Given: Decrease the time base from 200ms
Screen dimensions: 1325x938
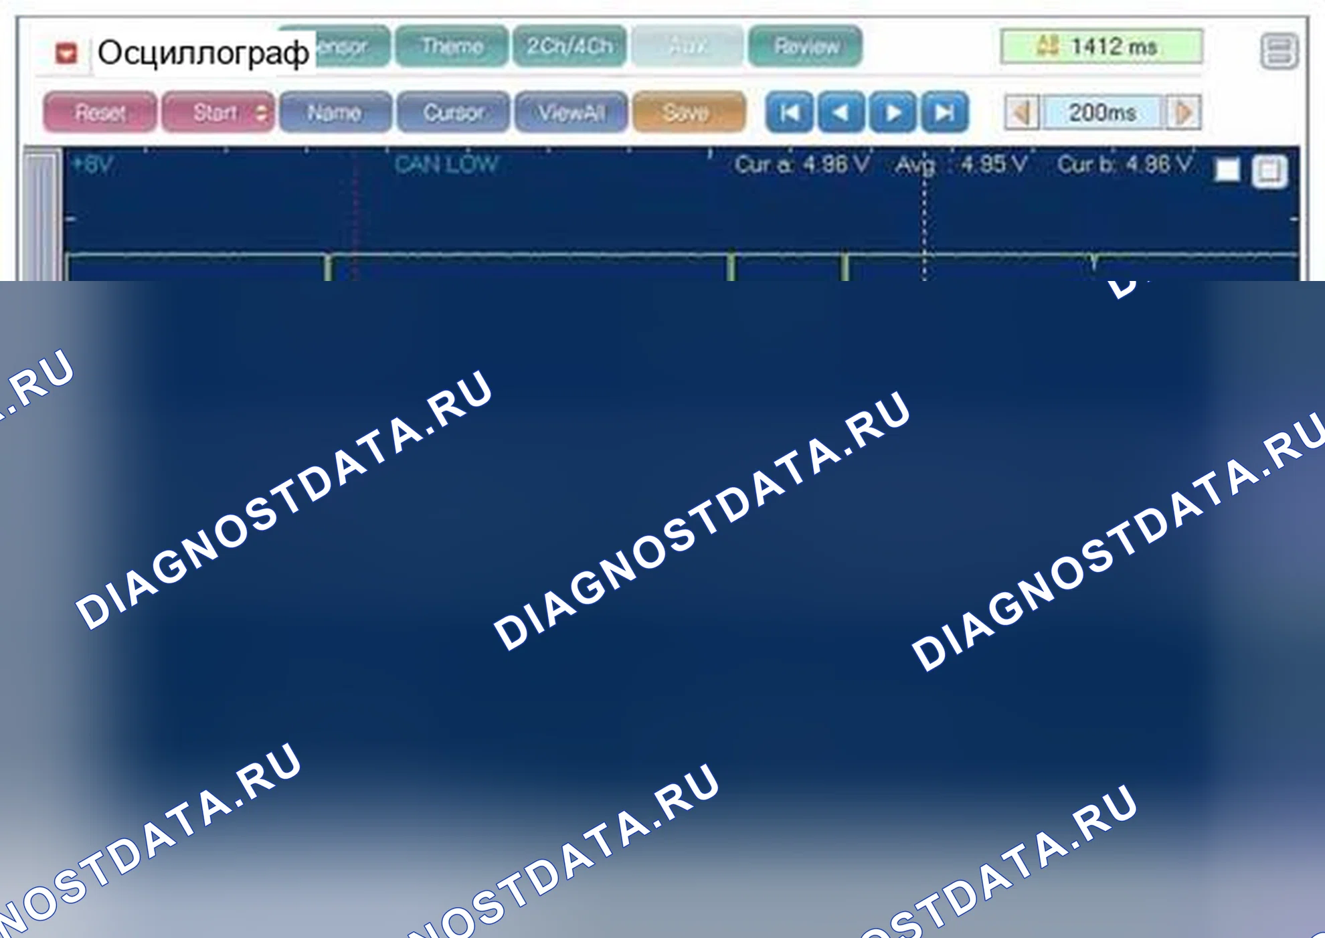Looking at the screenshot, I should (x=1022, y=112).
